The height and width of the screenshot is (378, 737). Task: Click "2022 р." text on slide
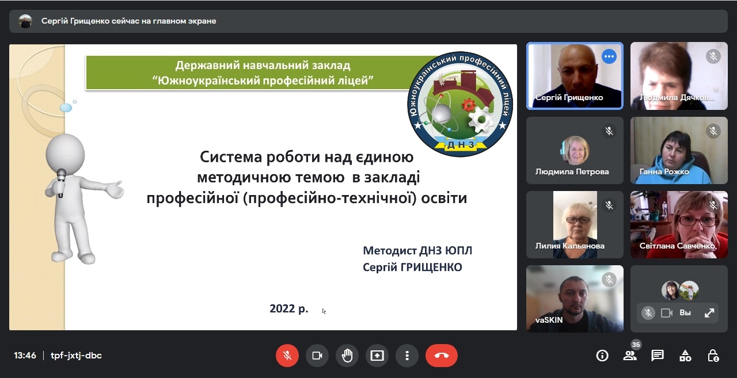pos(289,309)
